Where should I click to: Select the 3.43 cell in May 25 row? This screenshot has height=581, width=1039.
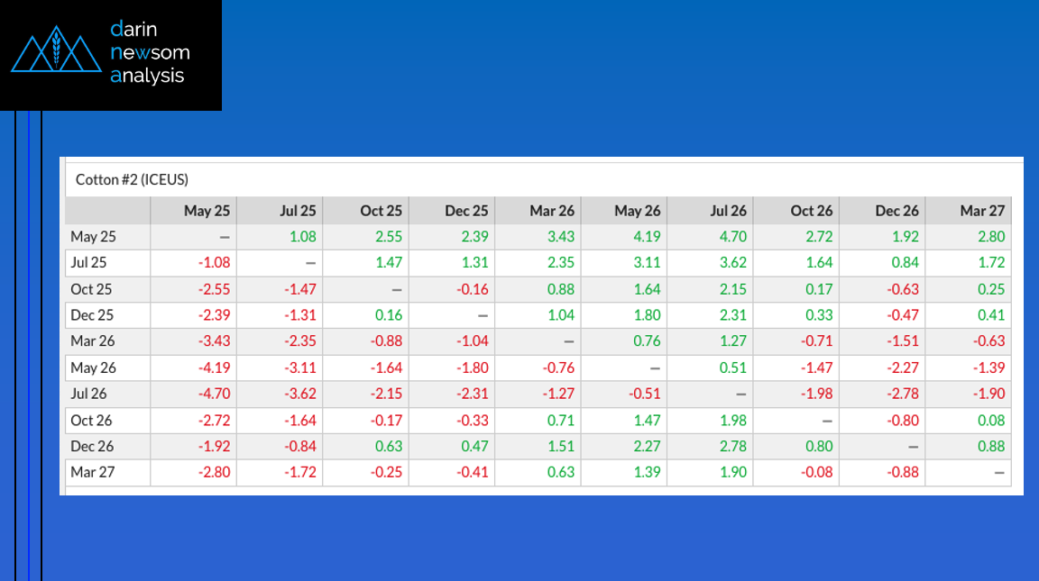pos(559,237)
